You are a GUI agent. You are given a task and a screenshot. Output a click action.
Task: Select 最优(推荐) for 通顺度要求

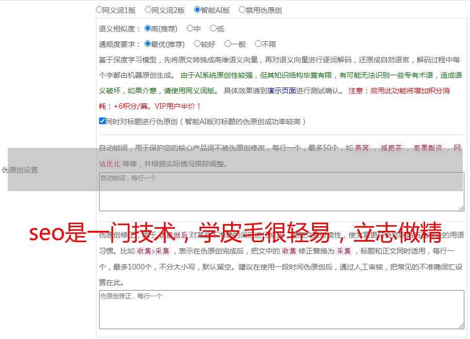[x=148, y=44]
